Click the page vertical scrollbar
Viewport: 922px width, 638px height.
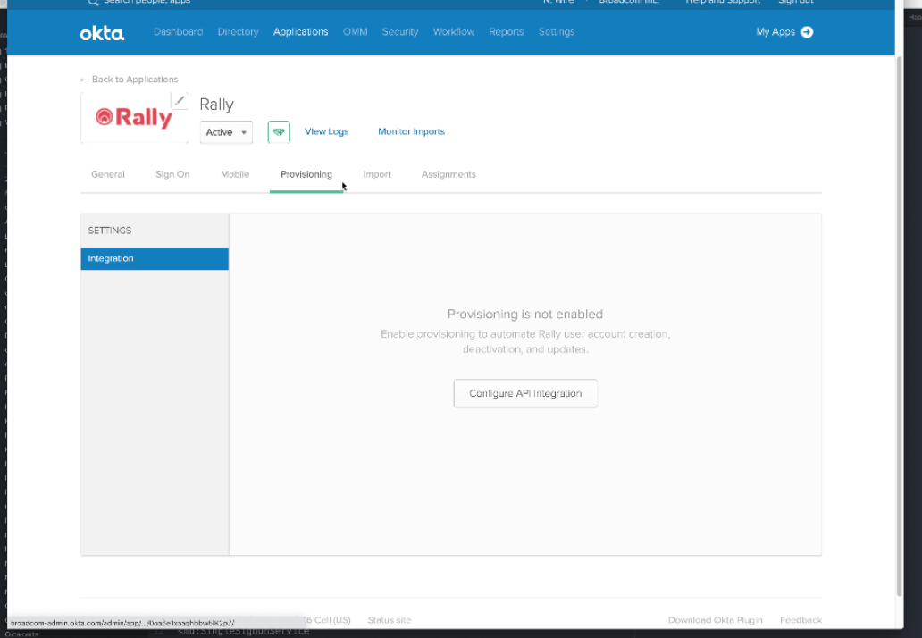coord(899,326)
